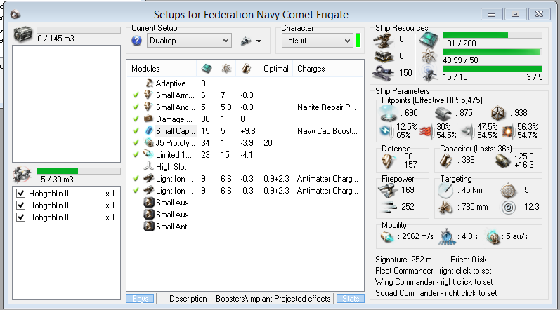560x310 pixels.
Task: Toggle the Small Arm... module checkmark
Action: pyautogui.click(x=136, y=95)
